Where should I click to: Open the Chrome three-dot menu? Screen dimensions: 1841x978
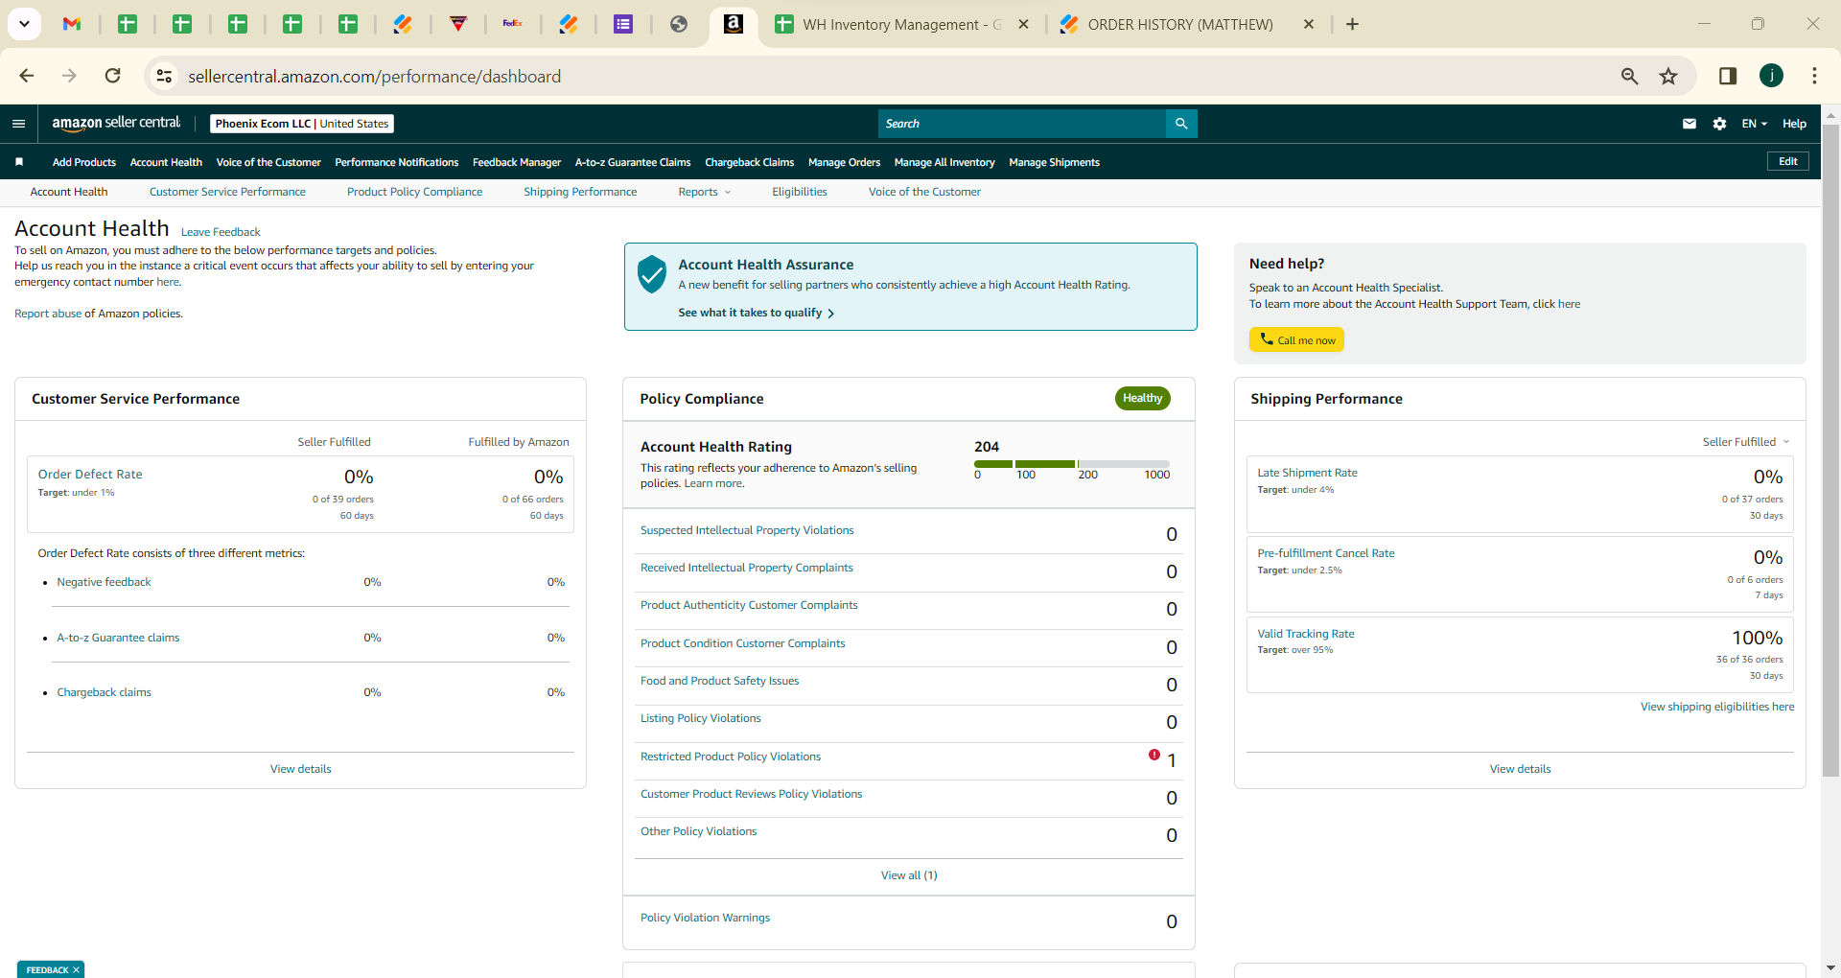point(1814,76)
